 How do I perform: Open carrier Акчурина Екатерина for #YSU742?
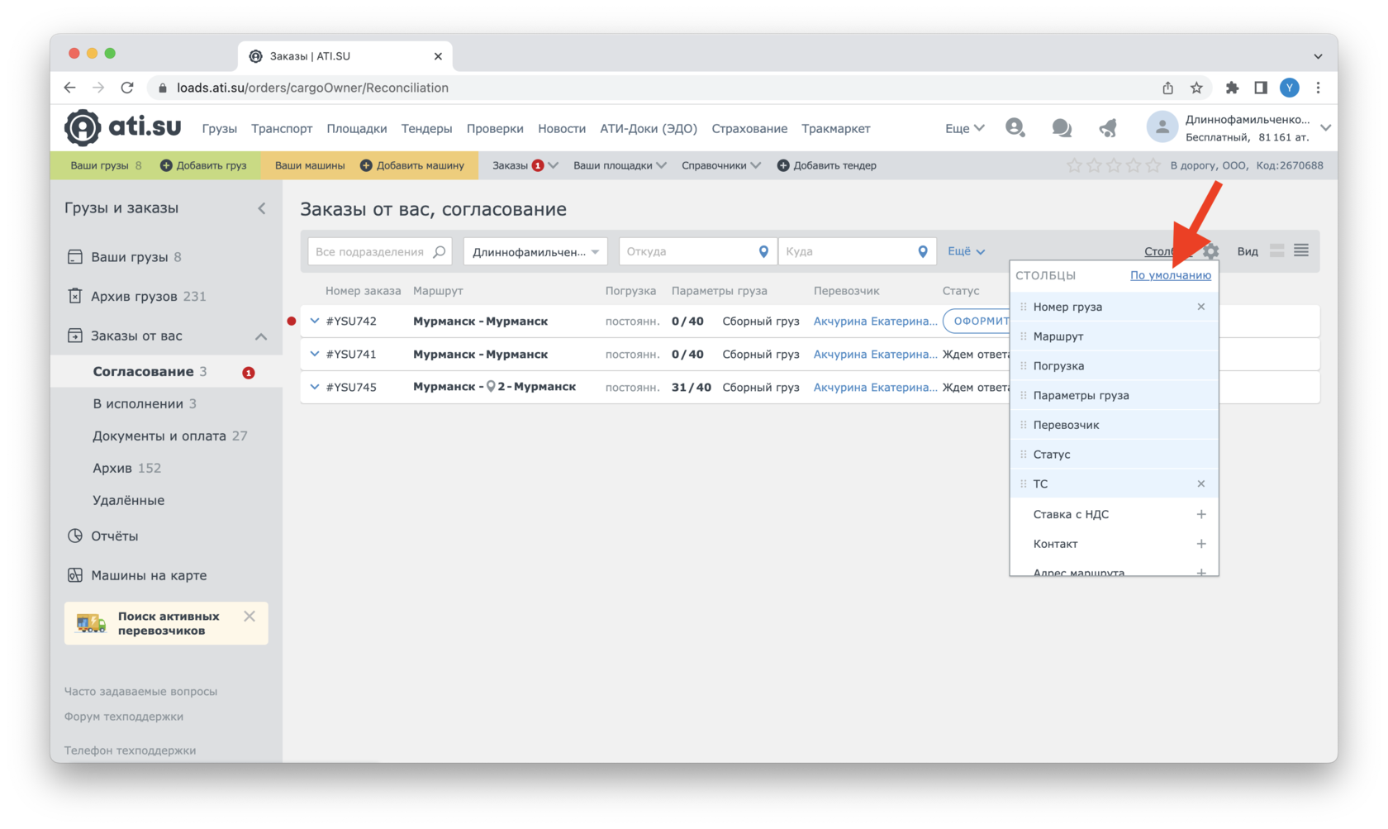[x=875, y=321]
